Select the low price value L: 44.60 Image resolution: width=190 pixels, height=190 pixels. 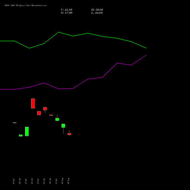click(97, 13)
